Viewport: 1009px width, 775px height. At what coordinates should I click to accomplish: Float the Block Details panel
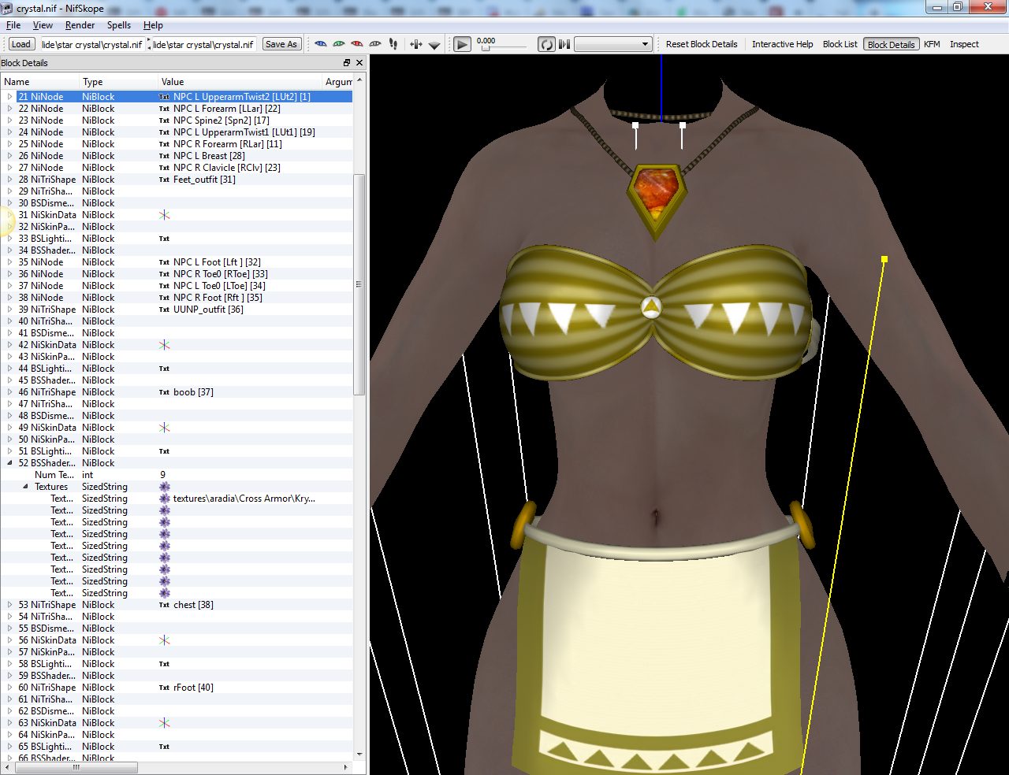tap(347, 63)
